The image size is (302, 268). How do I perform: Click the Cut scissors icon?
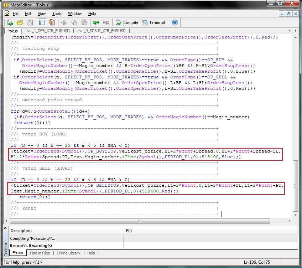(x=64, y=22)
